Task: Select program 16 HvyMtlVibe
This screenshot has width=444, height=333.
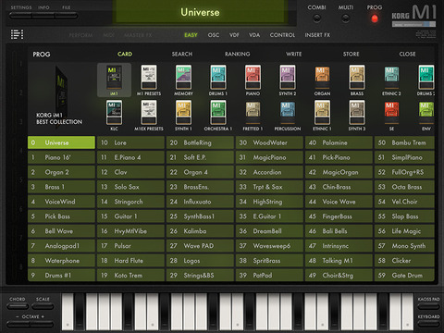Action: pyautogui.click(x=130, y=231)
